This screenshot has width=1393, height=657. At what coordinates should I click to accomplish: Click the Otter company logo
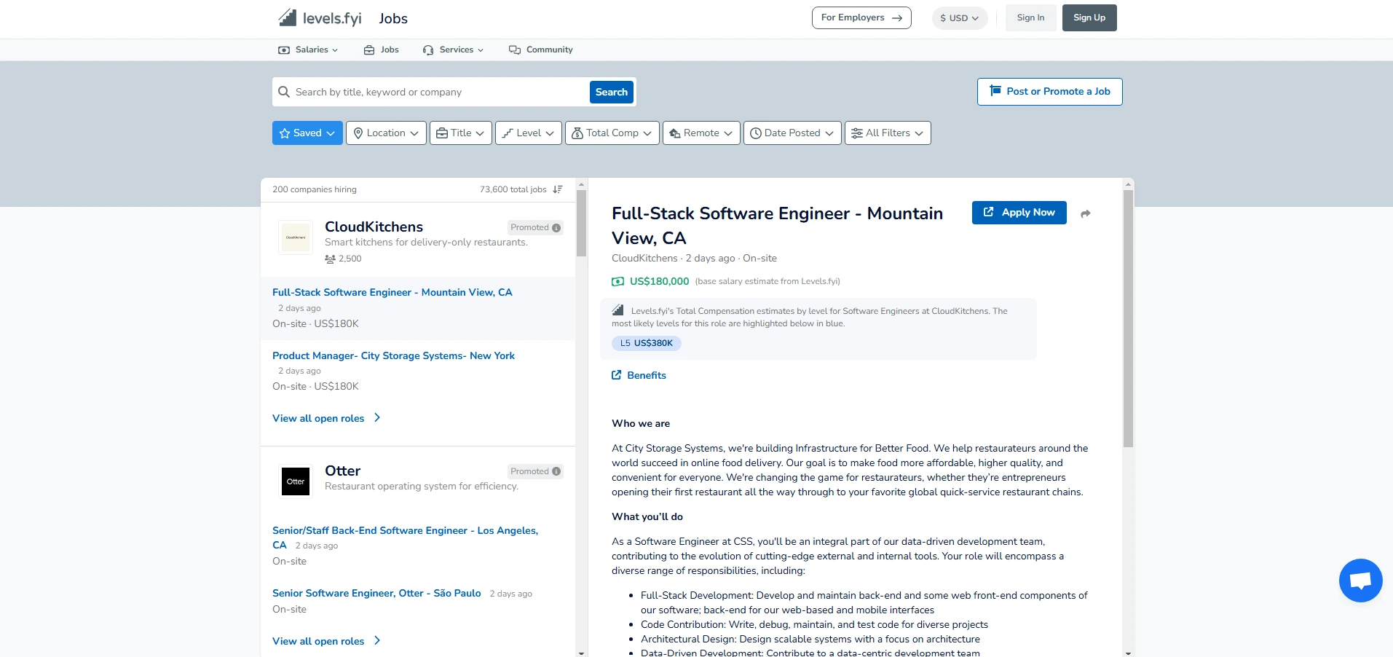(296, 481)
